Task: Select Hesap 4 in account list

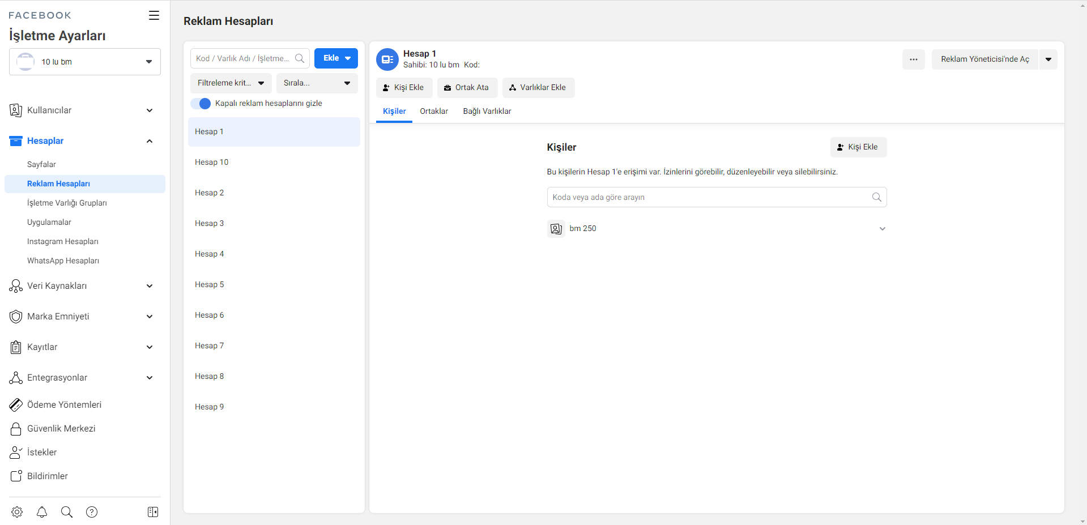Action: point(274,254)
